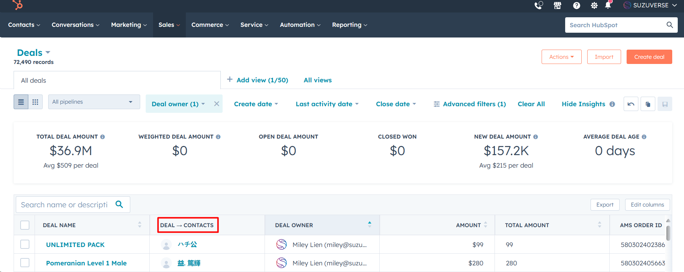
Task: Remove the Deal owner filter
Action: coord(217,104)
